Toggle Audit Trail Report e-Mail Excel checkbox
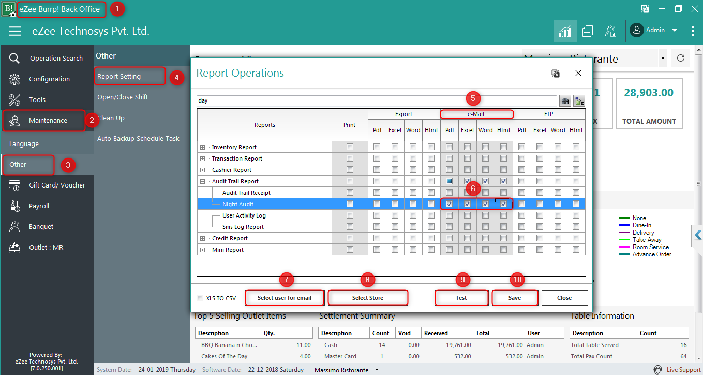703x375 pixels. point(468,181)
